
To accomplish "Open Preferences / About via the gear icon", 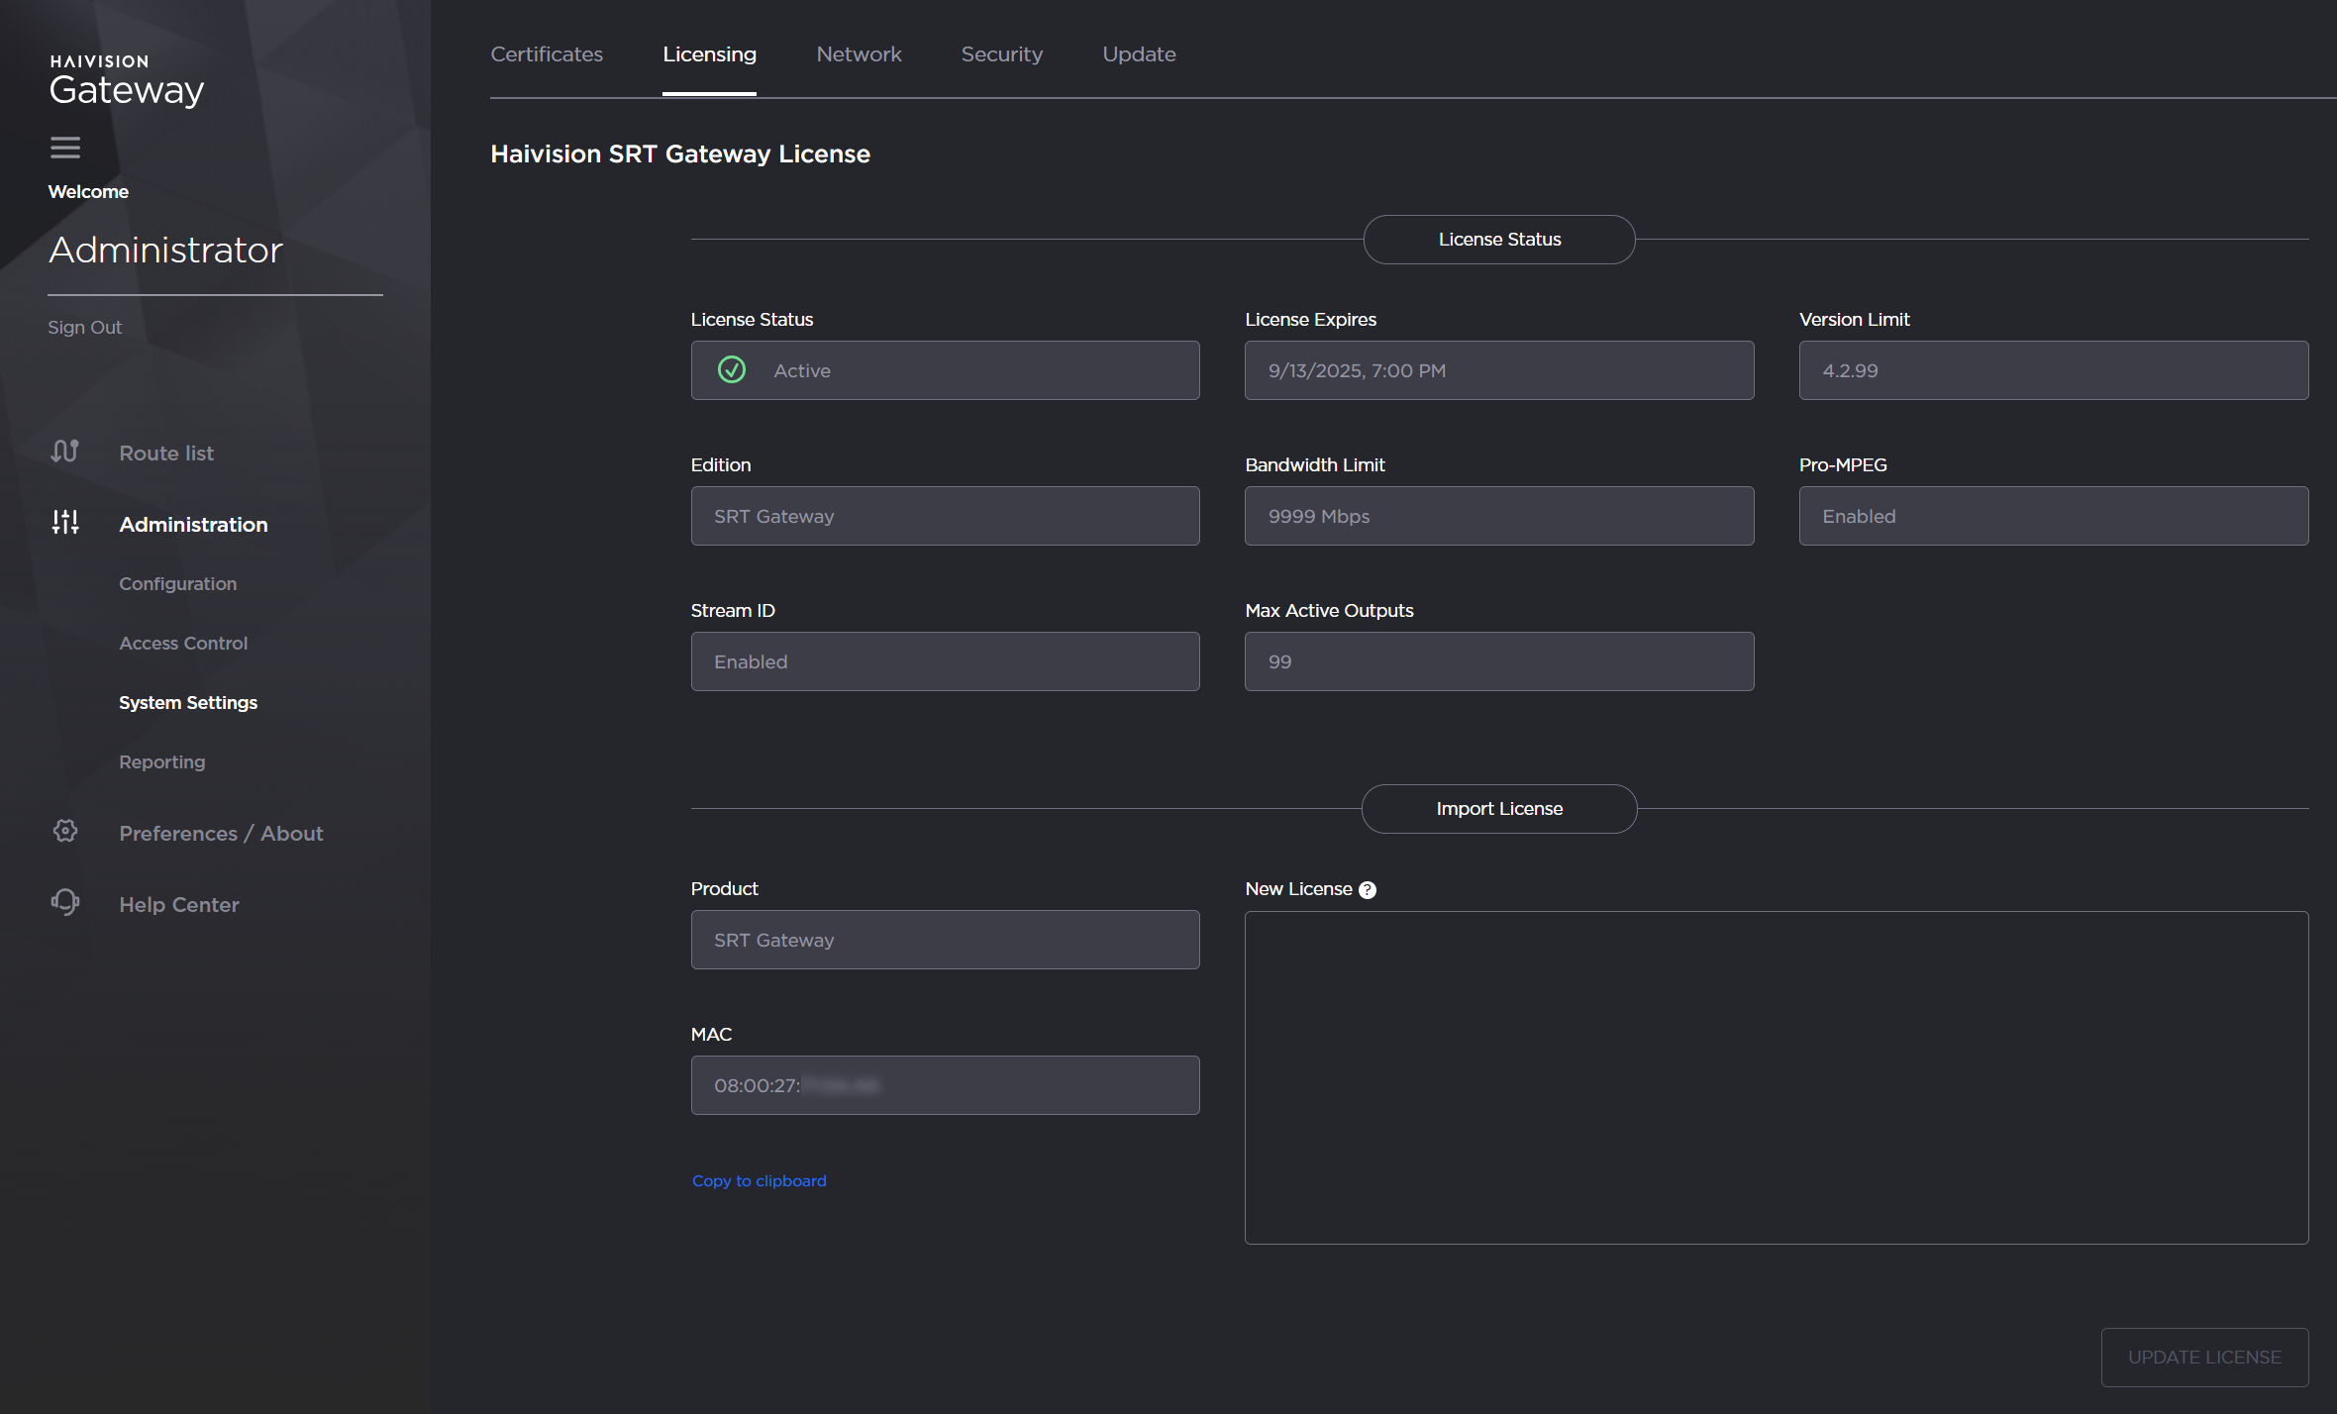I will click(64, 832).
